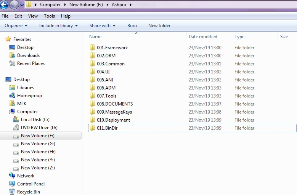Screen dimensions: 297x195
Task: Click the Recycle Bin icon in sidebar
Action: [12, 192]
